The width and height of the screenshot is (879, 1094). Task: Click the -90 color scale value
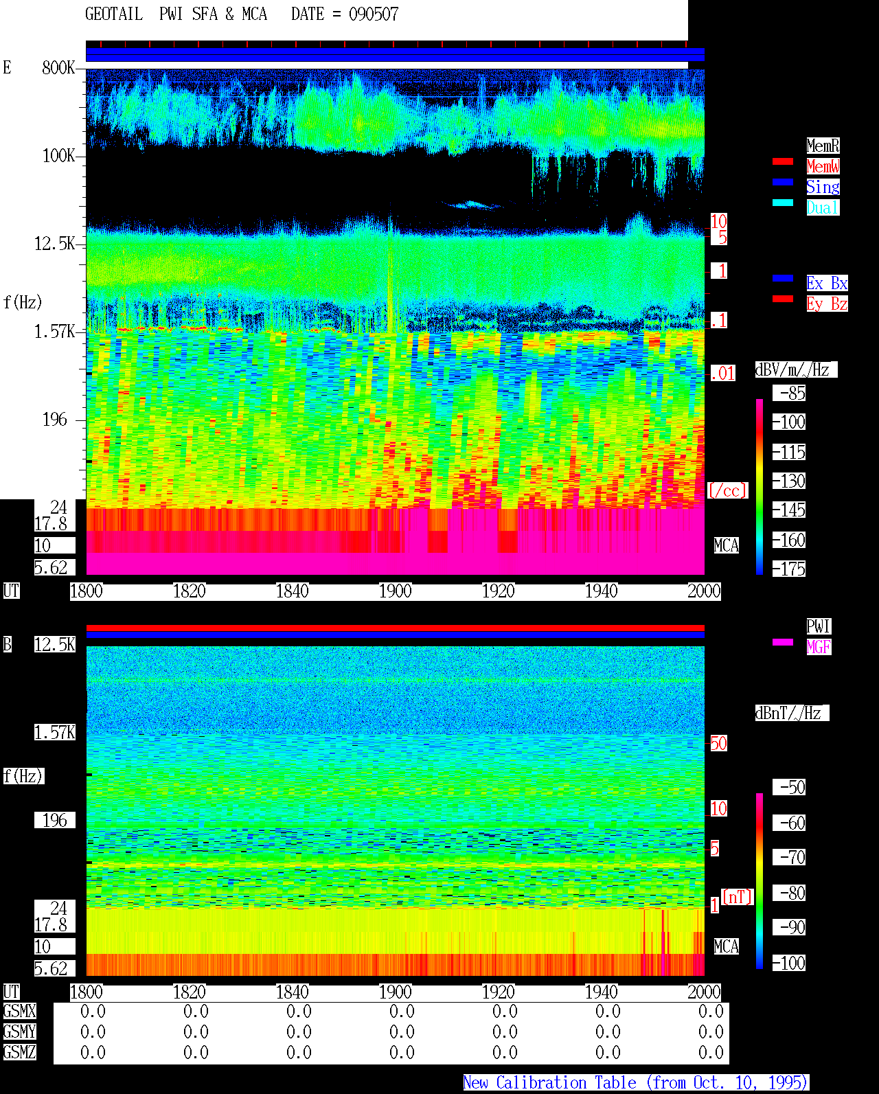pos(789,927)
